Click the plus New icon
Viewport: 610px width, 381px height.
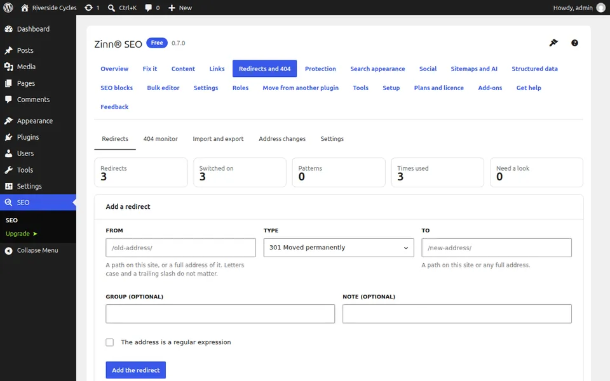pos(172,8)
